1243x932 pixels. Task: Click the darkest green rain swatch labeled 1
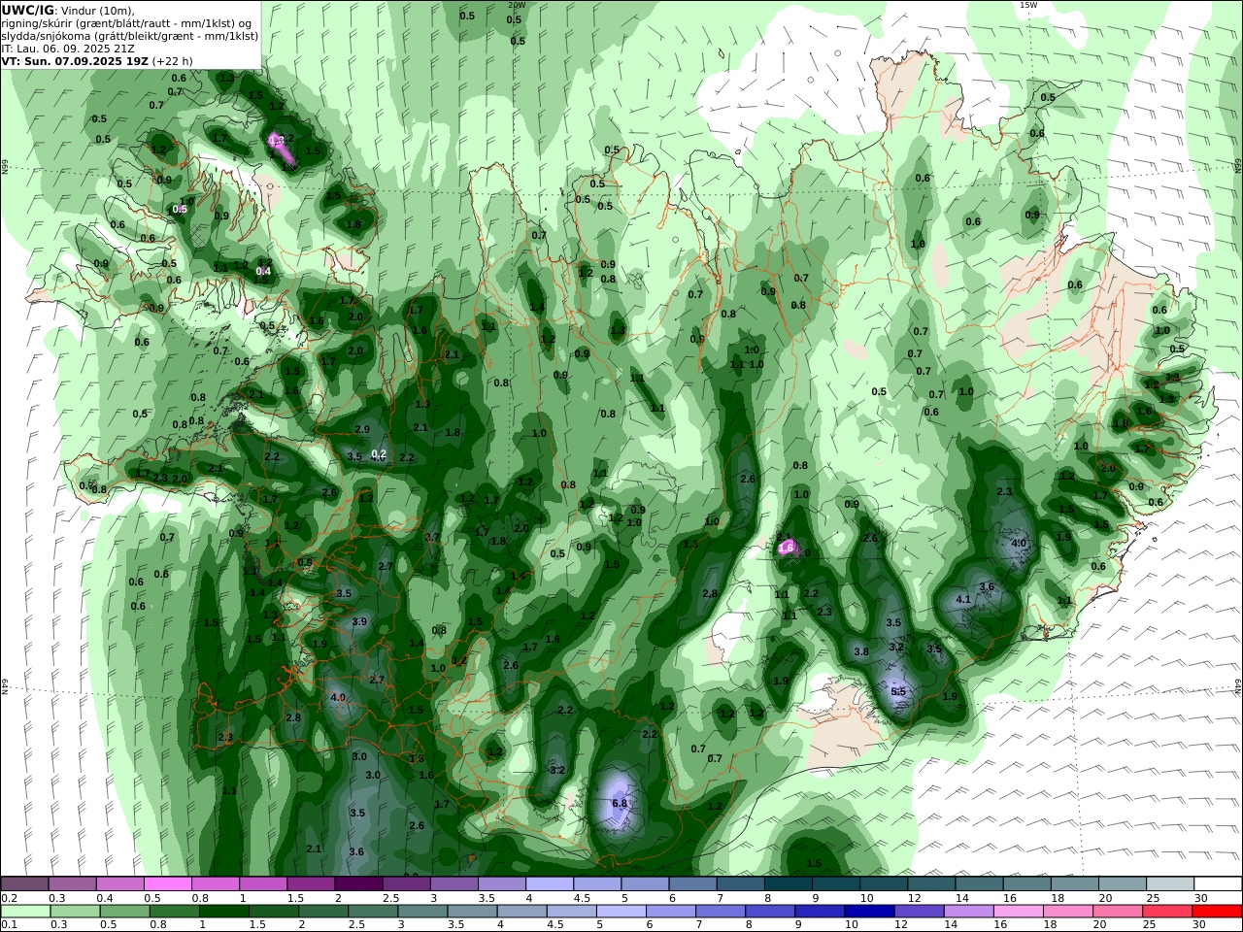[224, 912]
